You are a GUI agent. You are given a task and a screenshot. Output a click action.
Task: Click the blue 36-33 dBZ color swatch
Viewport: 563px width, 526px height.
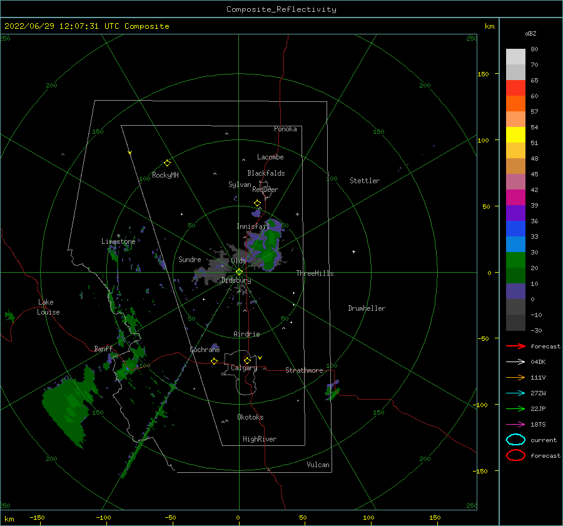tap(515, 229)
